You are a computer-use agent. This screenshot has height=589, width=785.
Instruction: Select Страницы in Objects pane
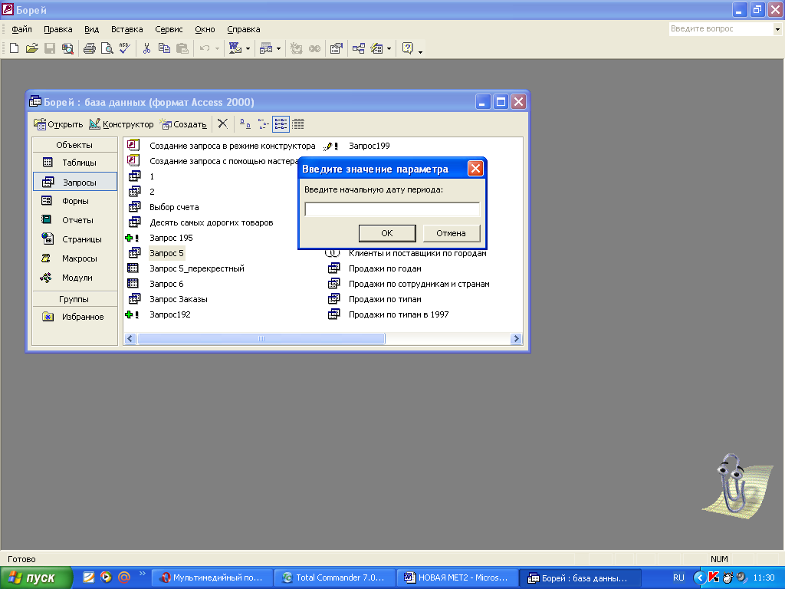[x=75, y=239]
